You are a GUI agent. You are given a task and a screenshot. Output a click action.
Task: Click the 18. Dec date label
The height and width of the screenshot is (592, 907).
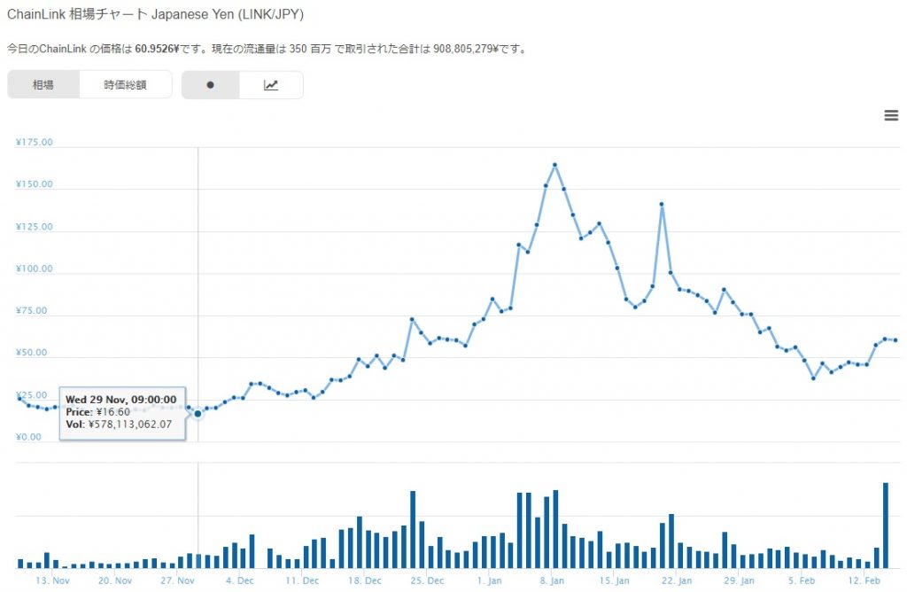[x=364, y=580]
